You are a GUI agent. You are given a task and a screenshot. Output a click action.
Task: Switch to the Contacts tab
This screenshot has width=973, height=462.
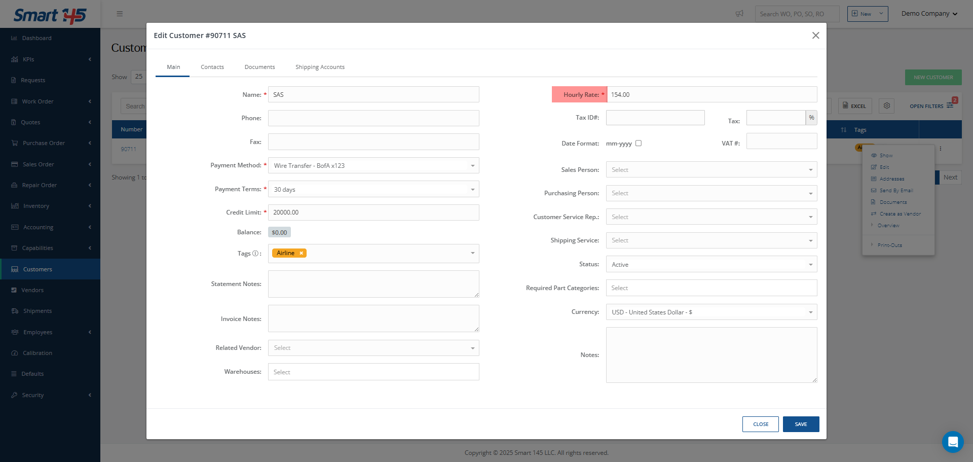pos(212,67)
